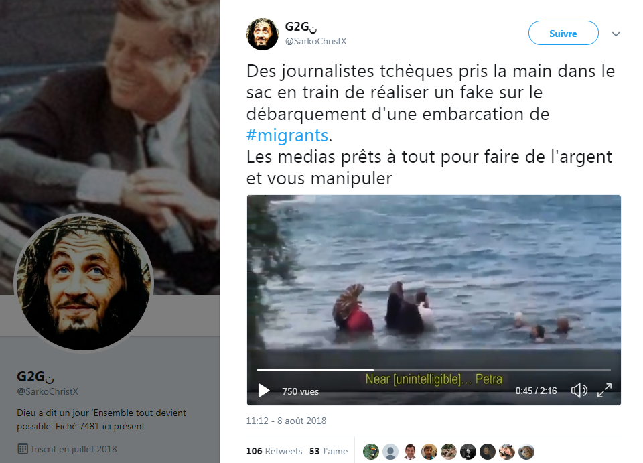Screen dimensions: 643x463
Task: Click the calendar icon beside Inscrit en juillet
Action: (x=23, y=449)
